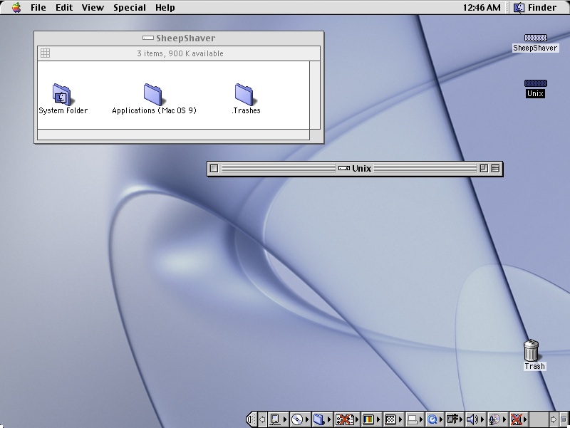This screenshot has height=428, width=570.
Task: Click the Control Strip left scroll arrow
Action: 261,419
